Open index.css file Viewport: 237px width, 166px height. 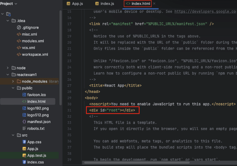tap(35, 162)
